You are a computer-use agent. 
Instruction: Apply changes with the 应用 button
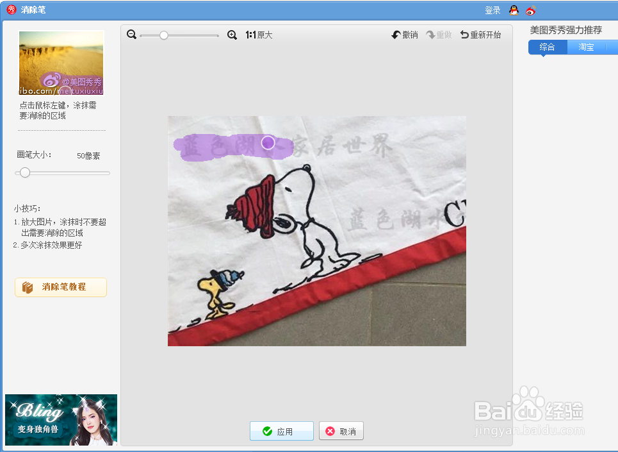click(x=282, y=431)
